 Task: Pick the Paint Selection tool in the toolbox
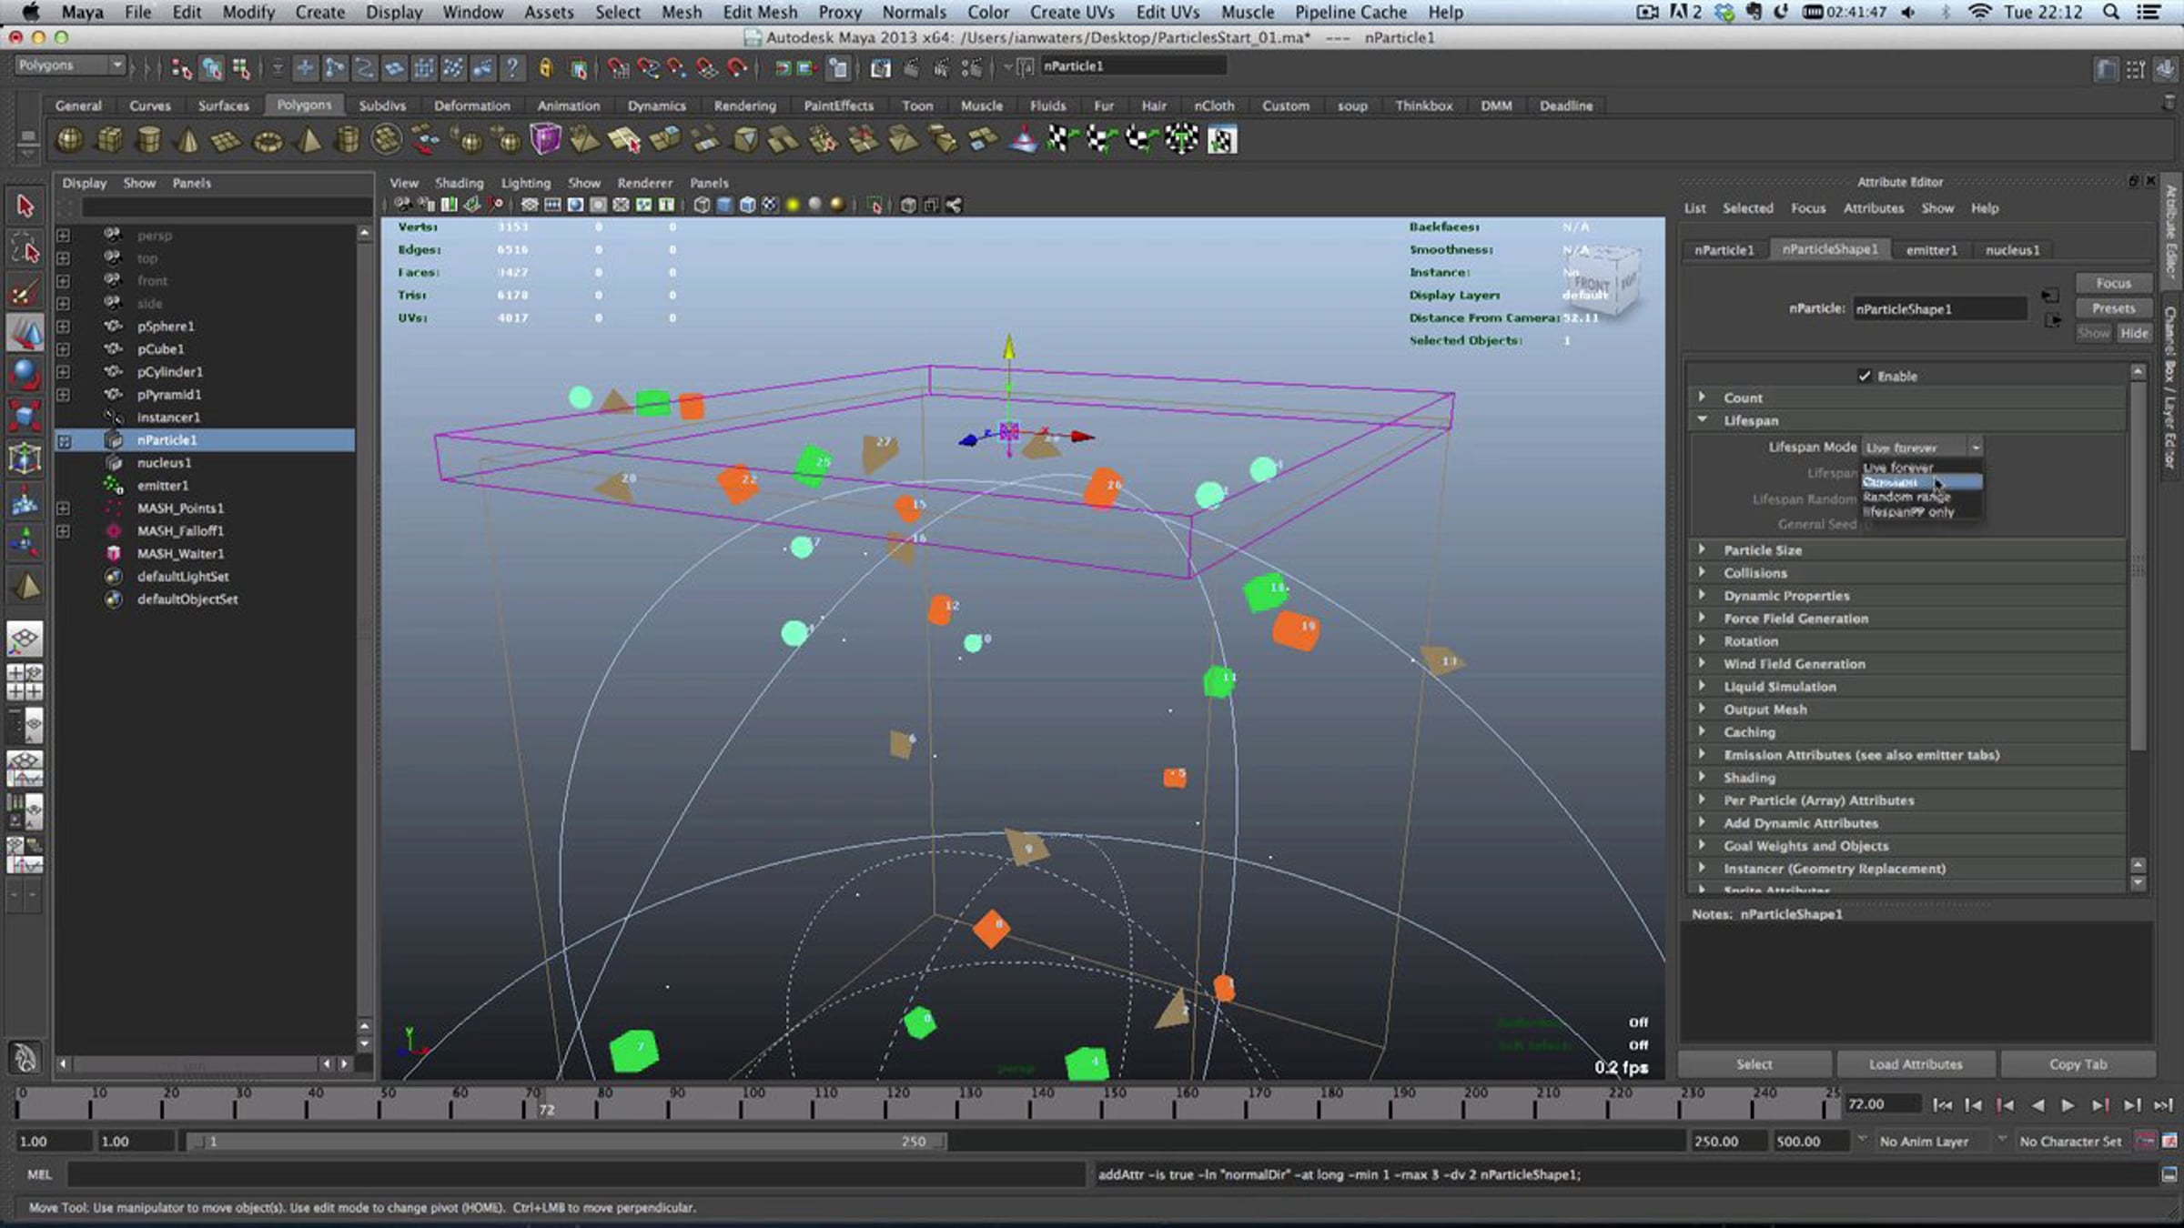[x=25, y=291]
